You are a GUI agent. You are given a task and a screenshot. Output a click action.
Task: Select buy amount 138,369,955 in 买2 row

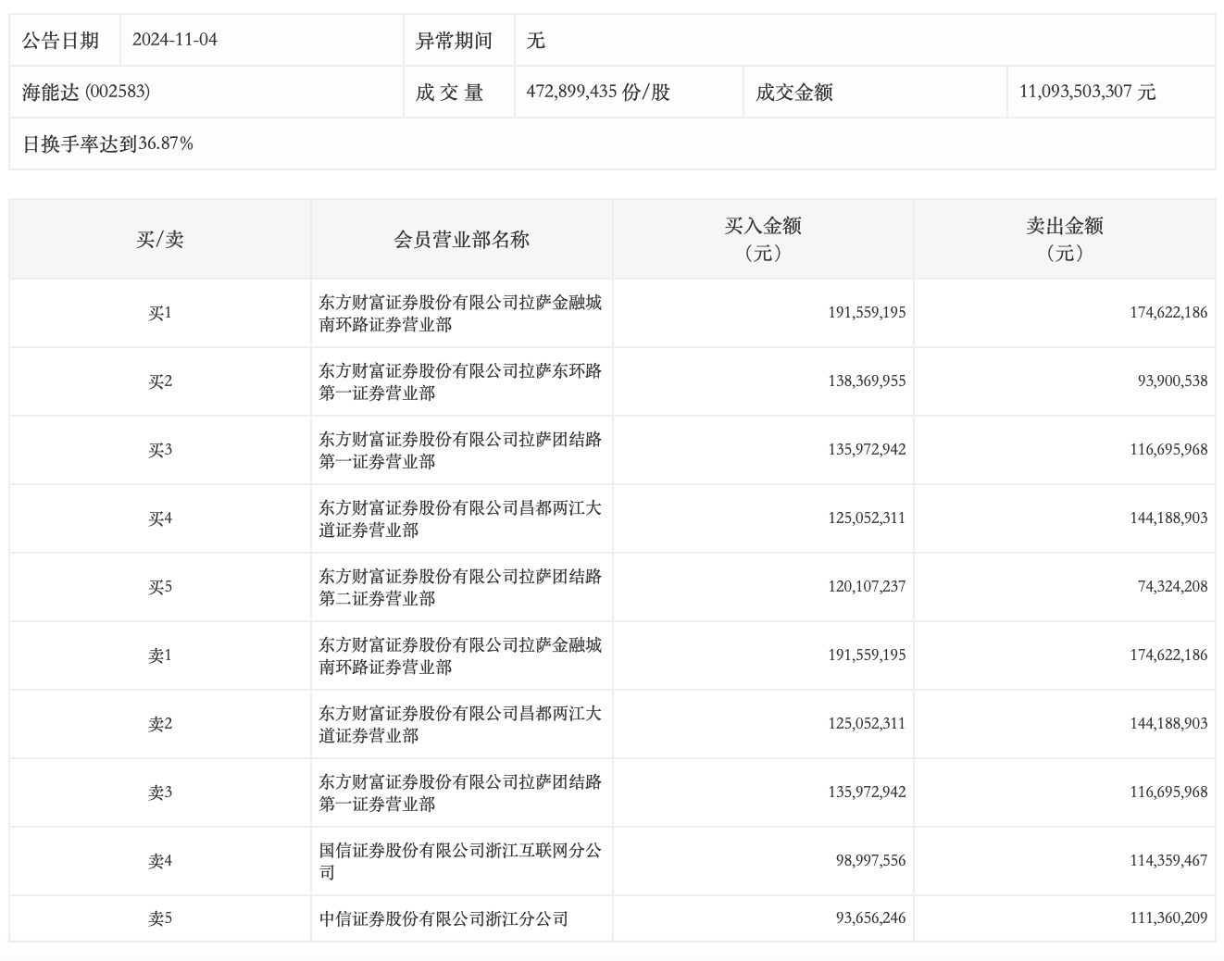click(867, 381)
